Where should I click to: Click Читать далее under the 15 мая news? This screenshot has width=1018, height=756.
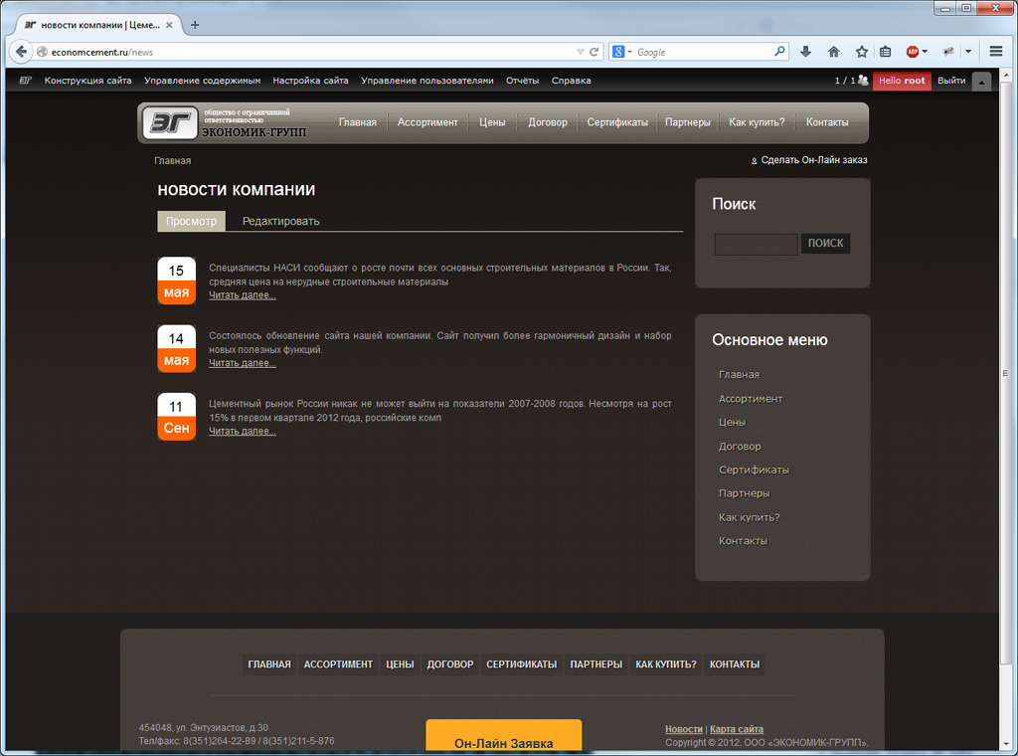(x=242, y=295)
